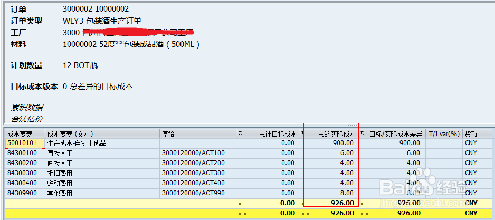Click the sum icon beside 总的实际成本
This screenshot has height=220, width=495.
303,133
